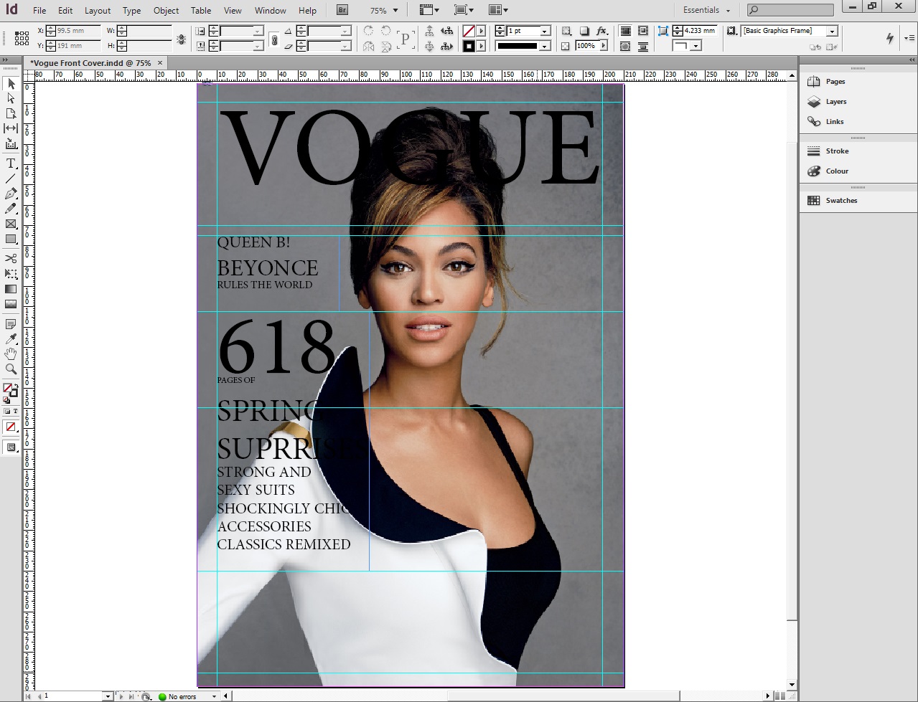Image resolution: width=918 pixels, height=702 pixels.
Task: Select the Scissors tool
Action: pyautogui.click(x=11, y=258)
